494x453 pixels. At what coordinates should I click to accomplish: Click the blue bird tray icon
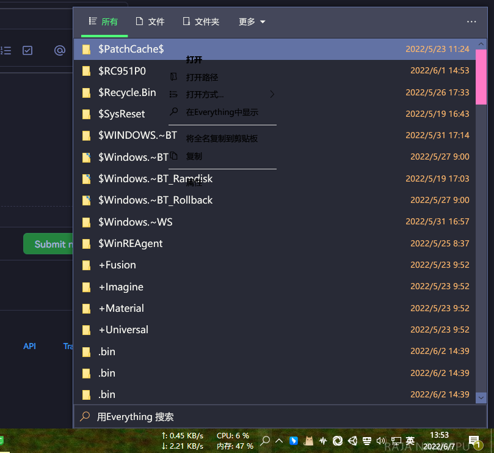(294, 441)
